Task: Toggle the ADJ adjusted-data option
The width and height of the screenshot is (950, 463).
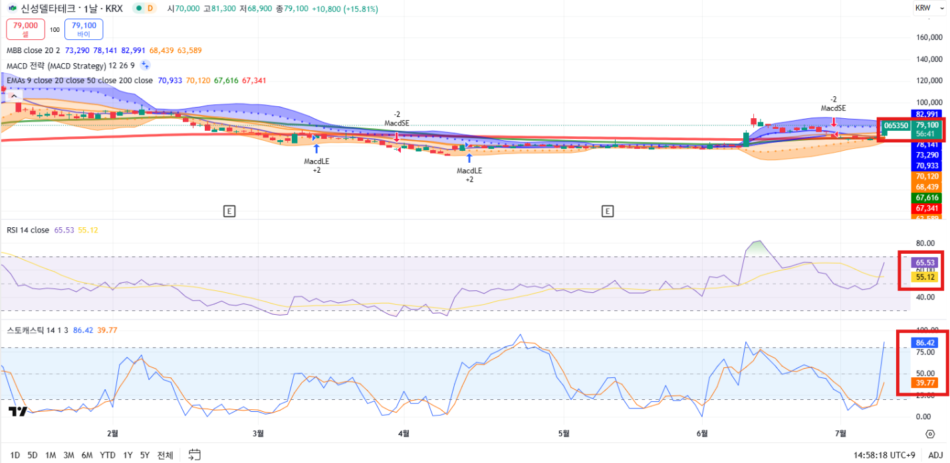Action: click(935, 455)
